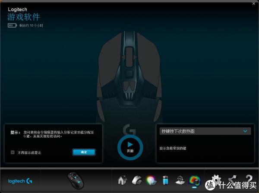Tick the 不再显示此提示 checkbox
The image size is (259, 193).
(x=13, y=152)
